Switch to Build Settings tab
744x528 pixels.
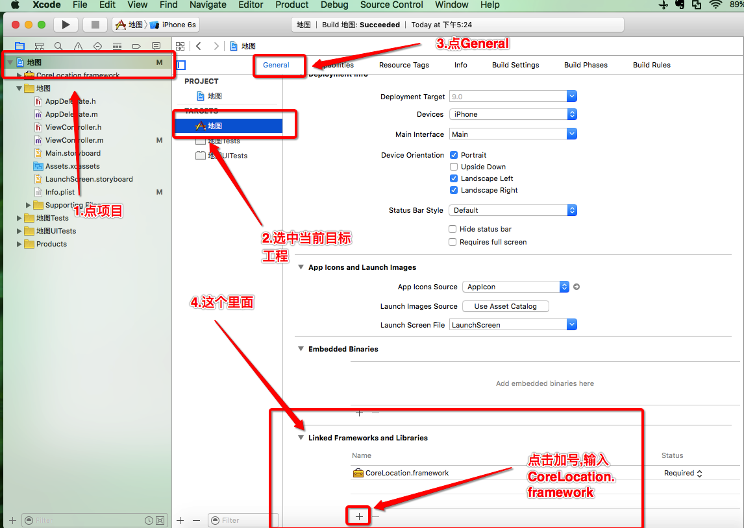[515, 65]
